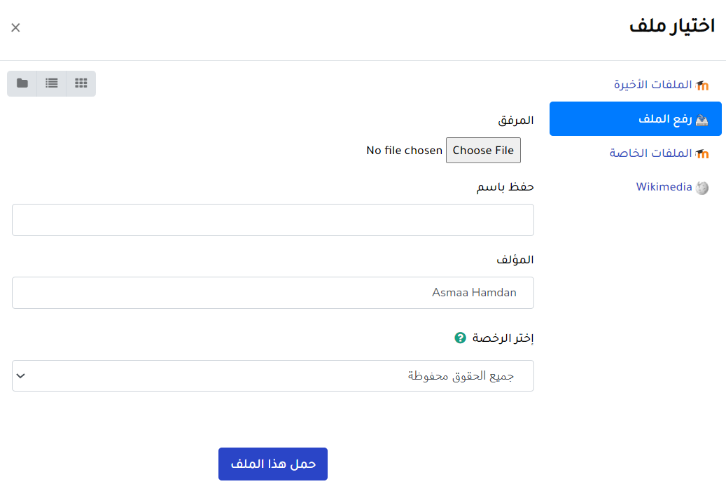The height and width of the screenshot is (498, 726).
Task: Switch to icon grid view
Action: 81,83
